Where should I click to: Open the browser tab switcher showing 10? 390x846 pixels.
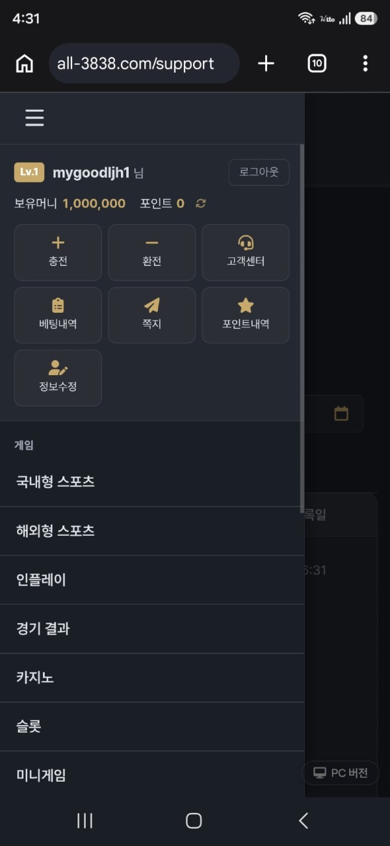317,63
